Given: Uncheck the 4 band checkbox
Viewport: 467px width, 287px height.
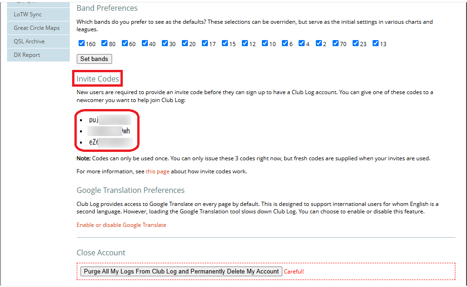Looking at the screenshot, I should pos(301,43).
